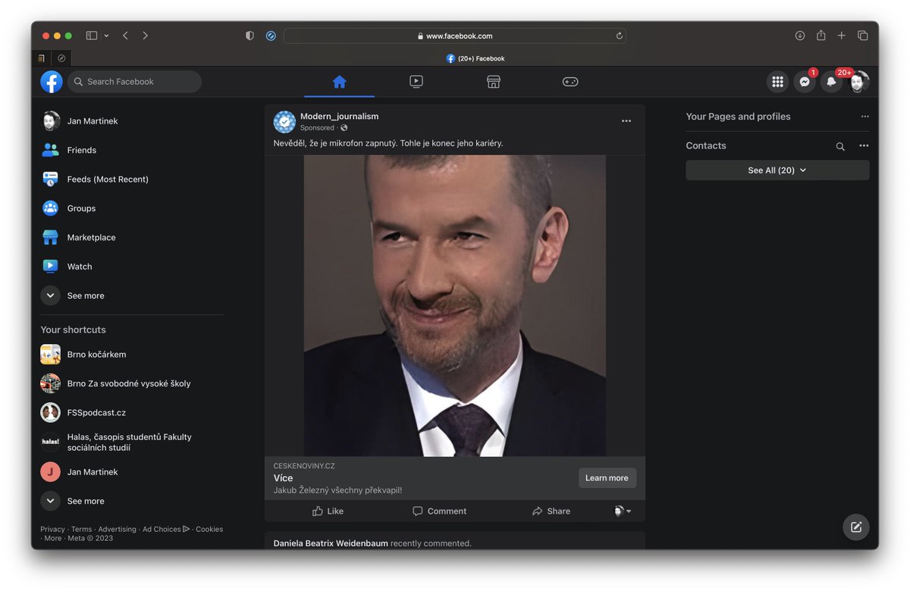The image size is (910, 591).
Task: Toggle the Safari sidebar button
Action: (92, 36)
